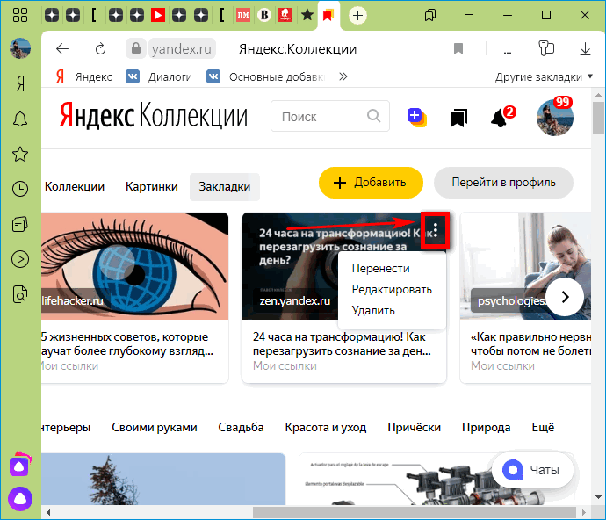The image size is (606, 520).
Task: Open the psychologies card image
Action: (525, 266)
